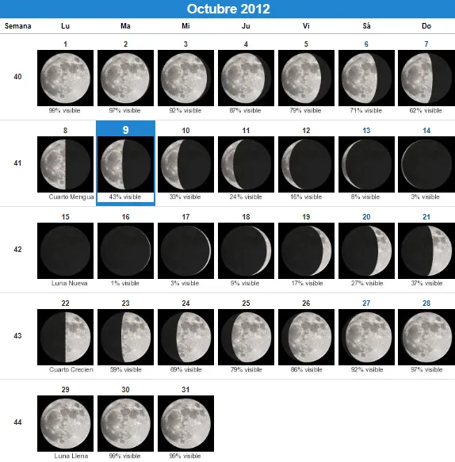Click the moon image for day 24
Image resolution: width=455 pixels, height=462 pixels.
(x=185, y=337)
